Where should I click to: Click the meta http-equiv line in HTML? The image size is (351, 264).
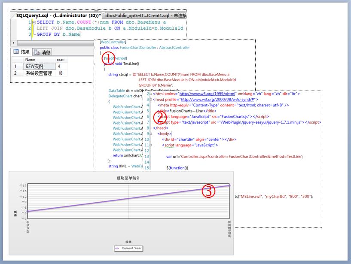[x=223, y=105]
